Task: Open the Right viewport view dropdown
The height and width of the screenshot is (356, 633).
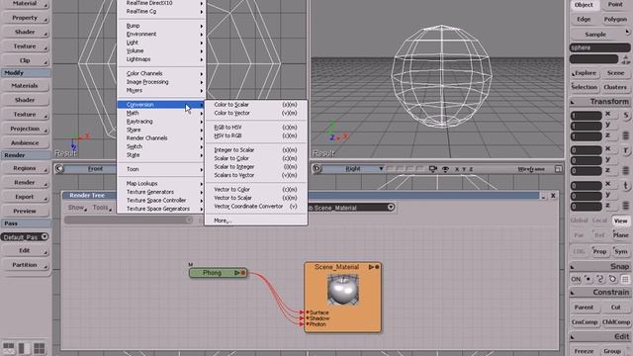Action: tap(381, 169)
